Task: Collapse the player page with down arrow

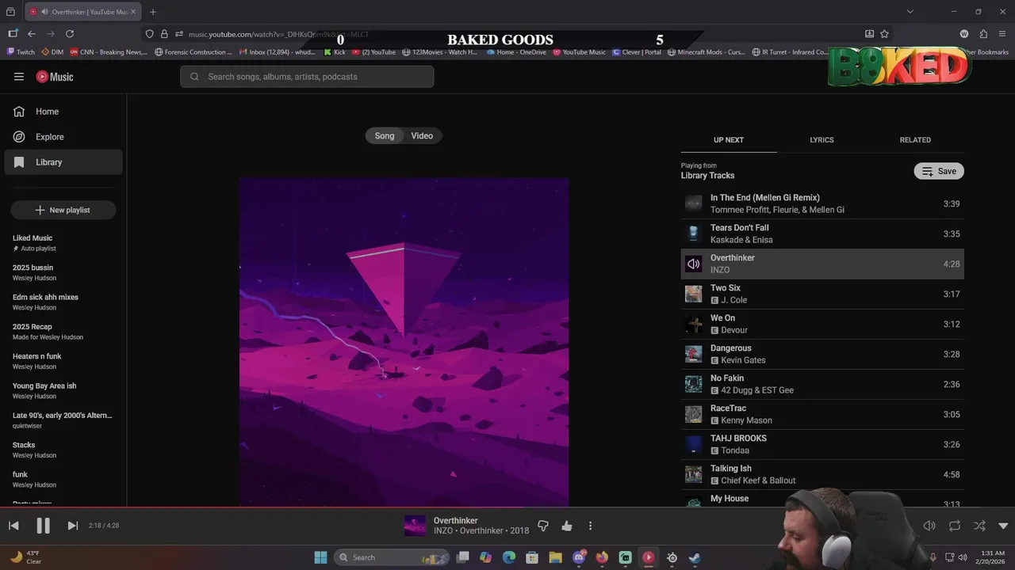Action: click(1003, 526)
